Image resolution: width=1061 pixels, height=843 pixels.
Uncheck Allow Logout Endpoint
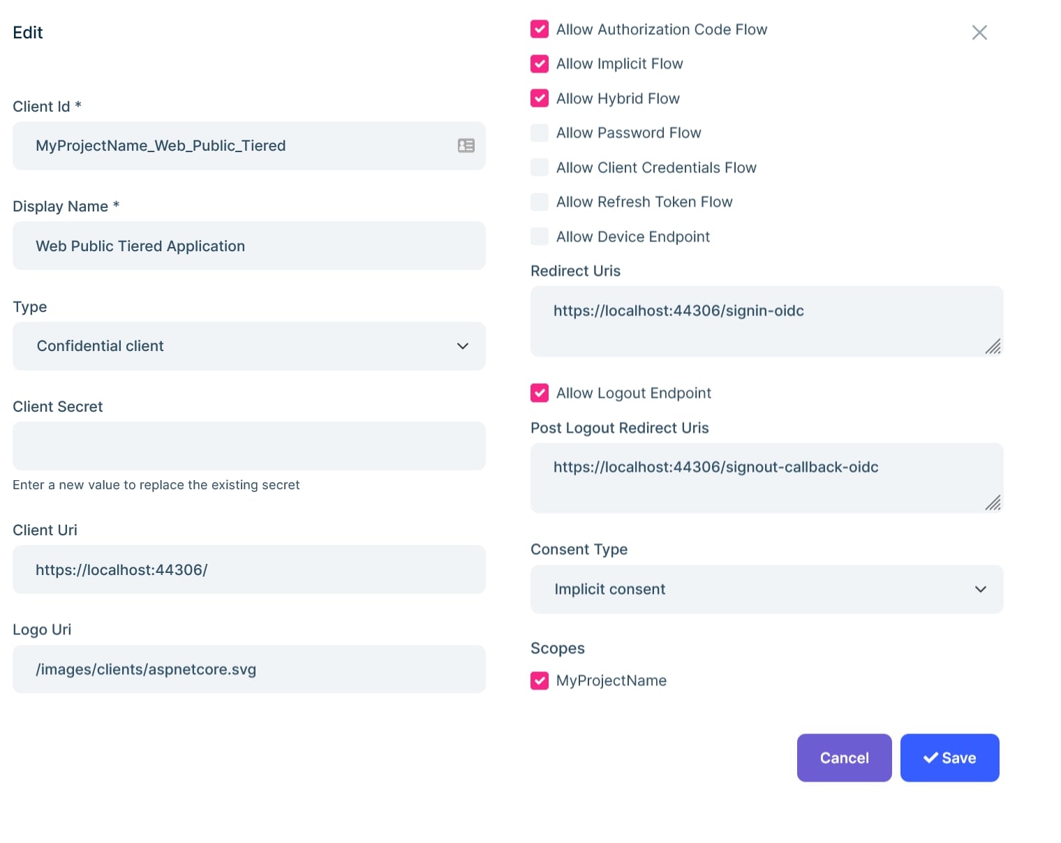[x=540, y=393]
